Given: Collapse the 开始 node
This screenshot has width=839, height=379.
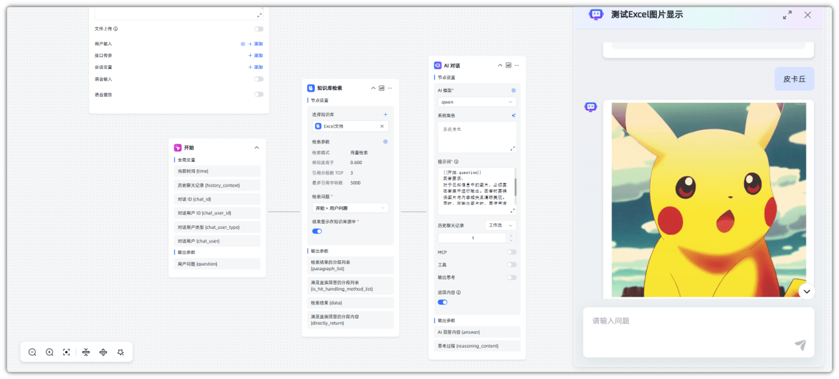Looking at the screenshot, I should point(257,147).
